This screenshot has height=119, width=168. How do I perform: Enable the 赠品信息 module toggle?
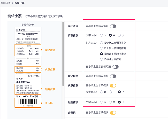[x=113, y=76]
